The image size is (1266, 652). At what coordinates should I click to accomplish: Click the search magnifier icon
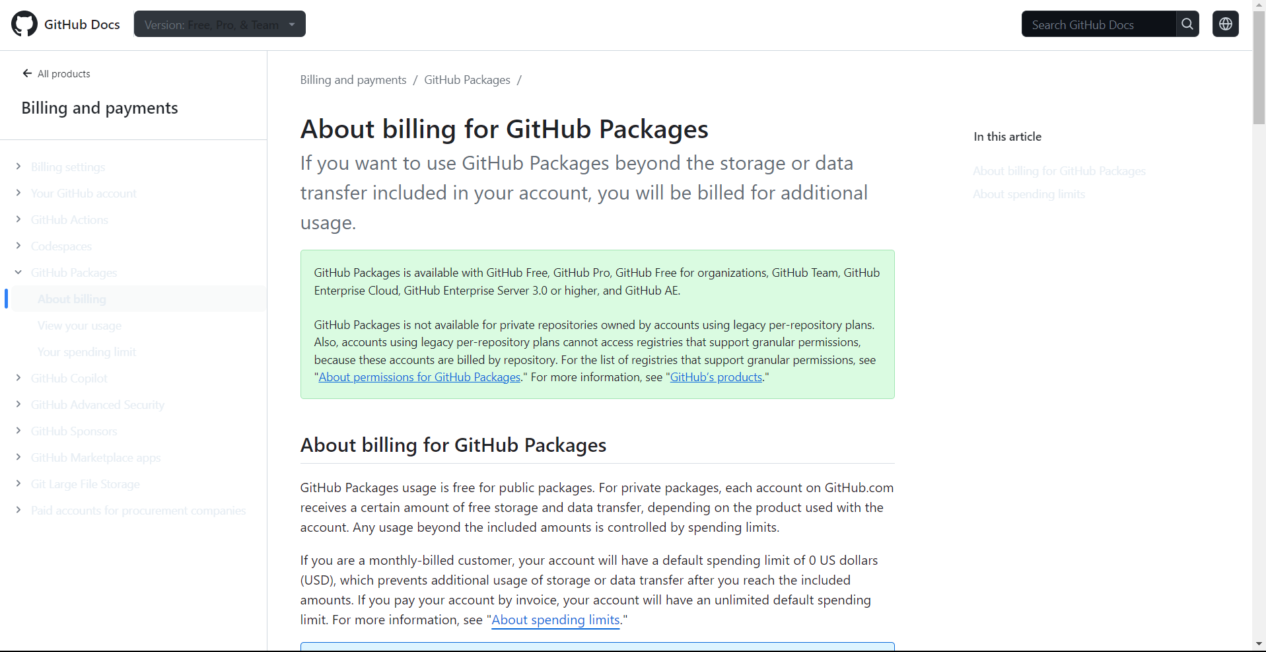tap(1187, 24)
